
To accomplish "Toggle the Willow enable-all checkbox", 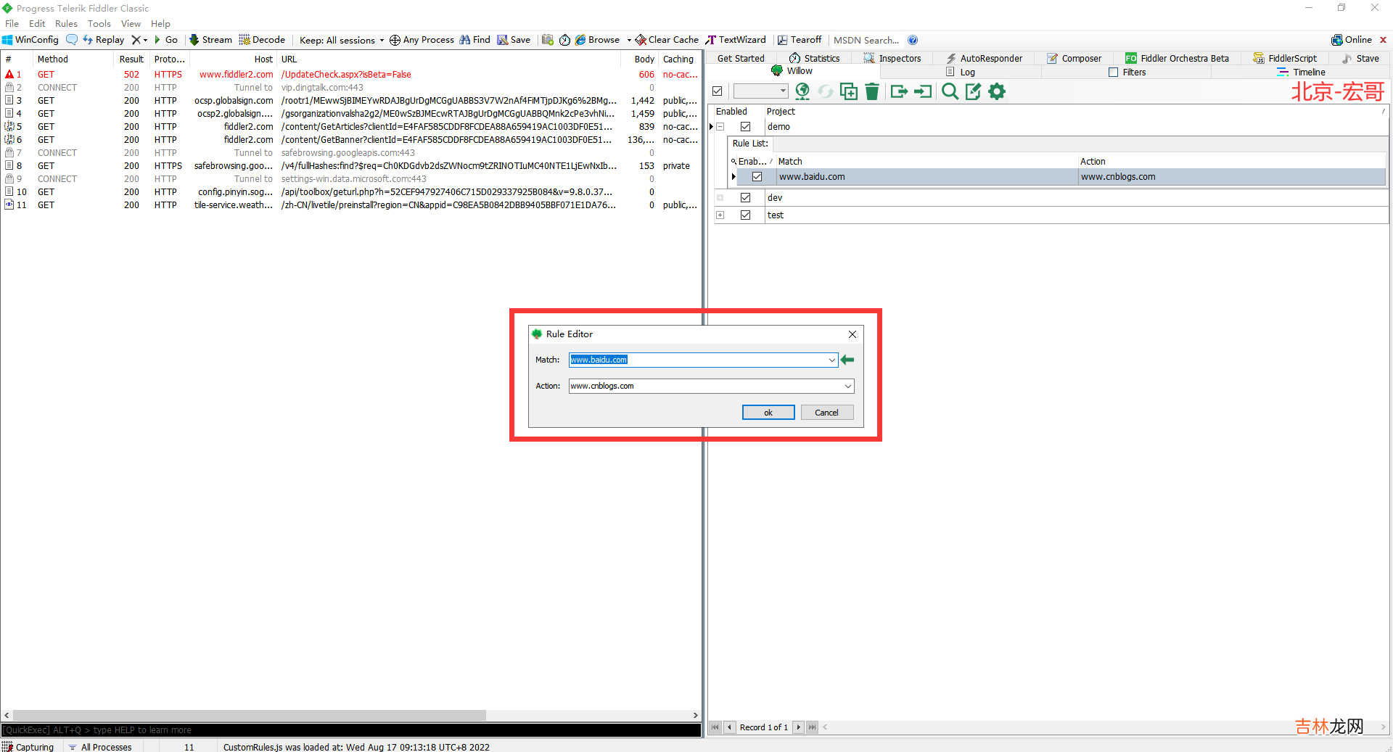I will tap(718, 91).
